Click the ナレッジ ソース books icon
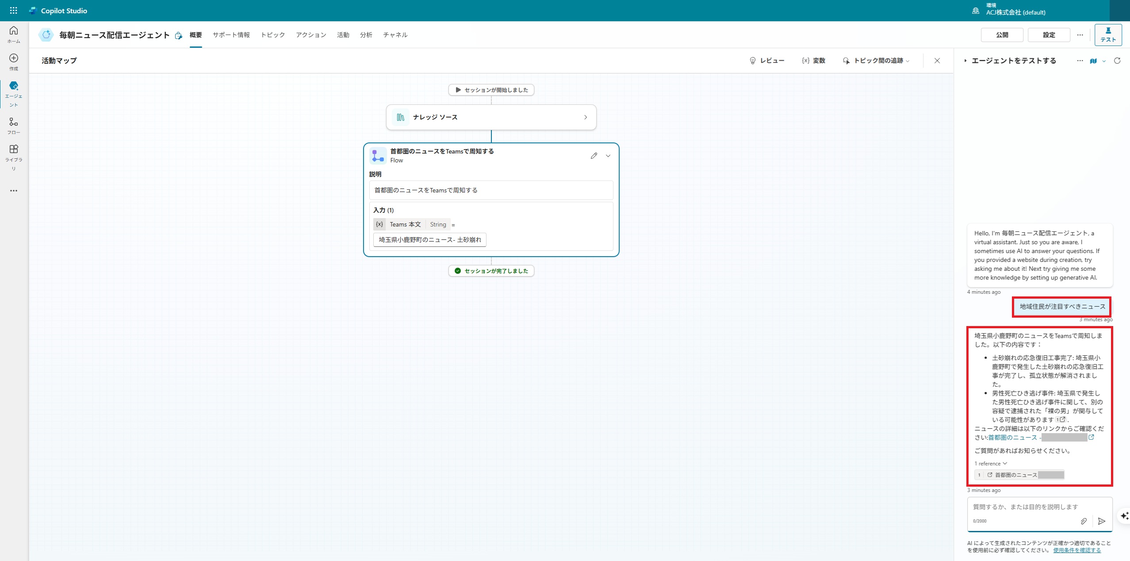1130x561 pixels. 400,117
